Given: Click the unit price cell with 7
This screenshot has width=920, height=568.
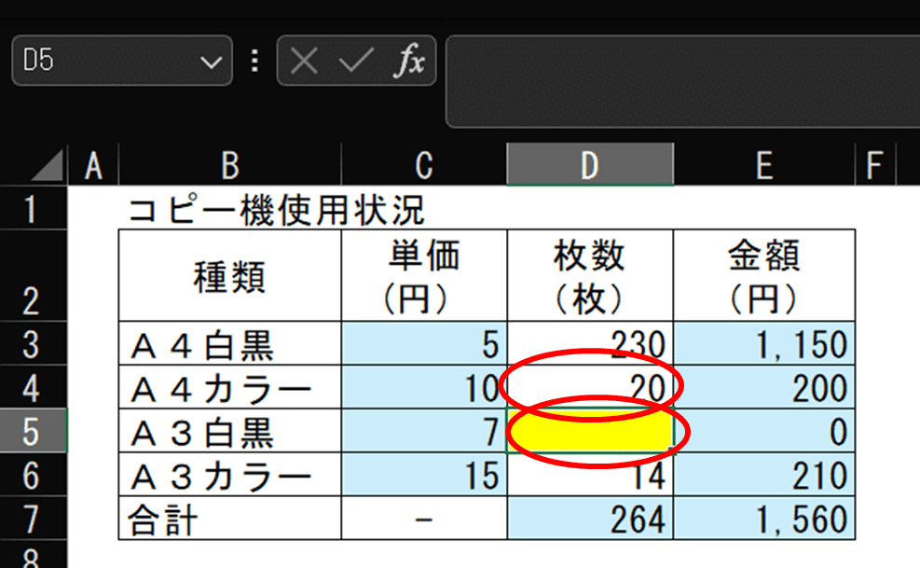Looking at the screenshot, I should (x=424, y=431).
